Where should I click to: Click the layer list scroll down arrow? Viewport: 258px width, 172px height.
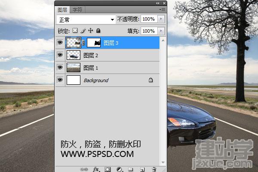click(x=163, y=163)
